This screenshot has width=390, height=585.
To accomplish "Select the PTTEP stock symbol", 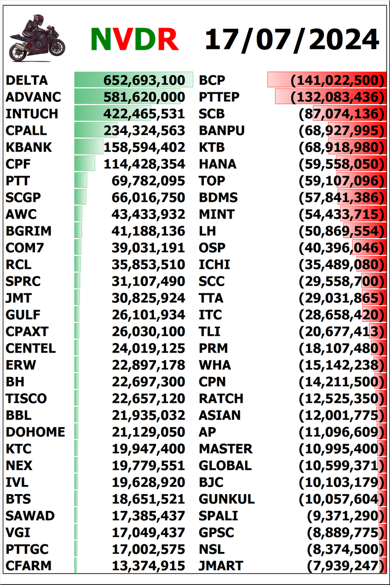I will pos(219,97).
